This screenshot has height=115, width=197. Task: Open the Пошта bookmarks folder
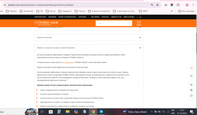point(80,11)
